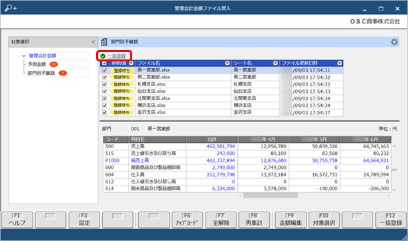Click the 462,581,794 total for 売上高
This screenshot has width=408, height=241.
tap(212, 146)
